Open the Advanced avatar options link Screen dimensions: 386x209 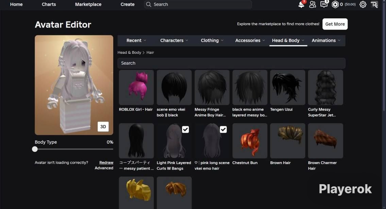pyautogui.click(x=104, y=168)
